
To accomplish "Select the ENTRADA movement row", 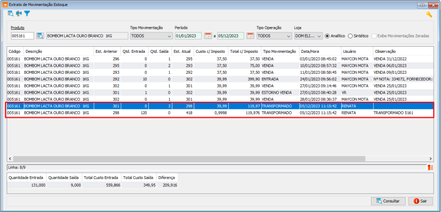I will (220, 79).
